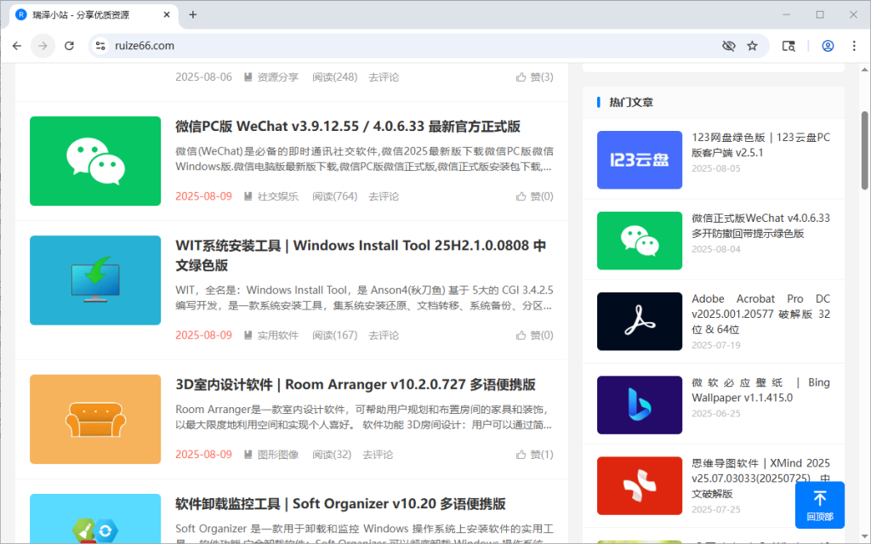Viewport: 871px width, 544px height.
Task: Click the date 2025-08-04 under 微信正式版WeChat
Action: (x=716, y=249)
